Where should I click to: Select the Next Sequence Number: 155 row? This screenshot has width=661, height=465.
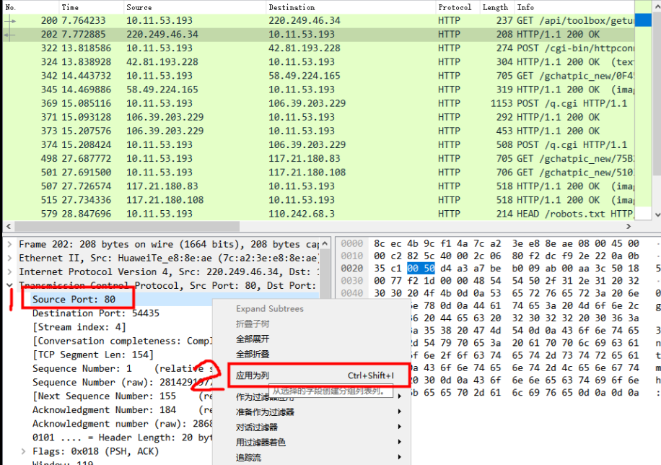click(x=122, y=396)
